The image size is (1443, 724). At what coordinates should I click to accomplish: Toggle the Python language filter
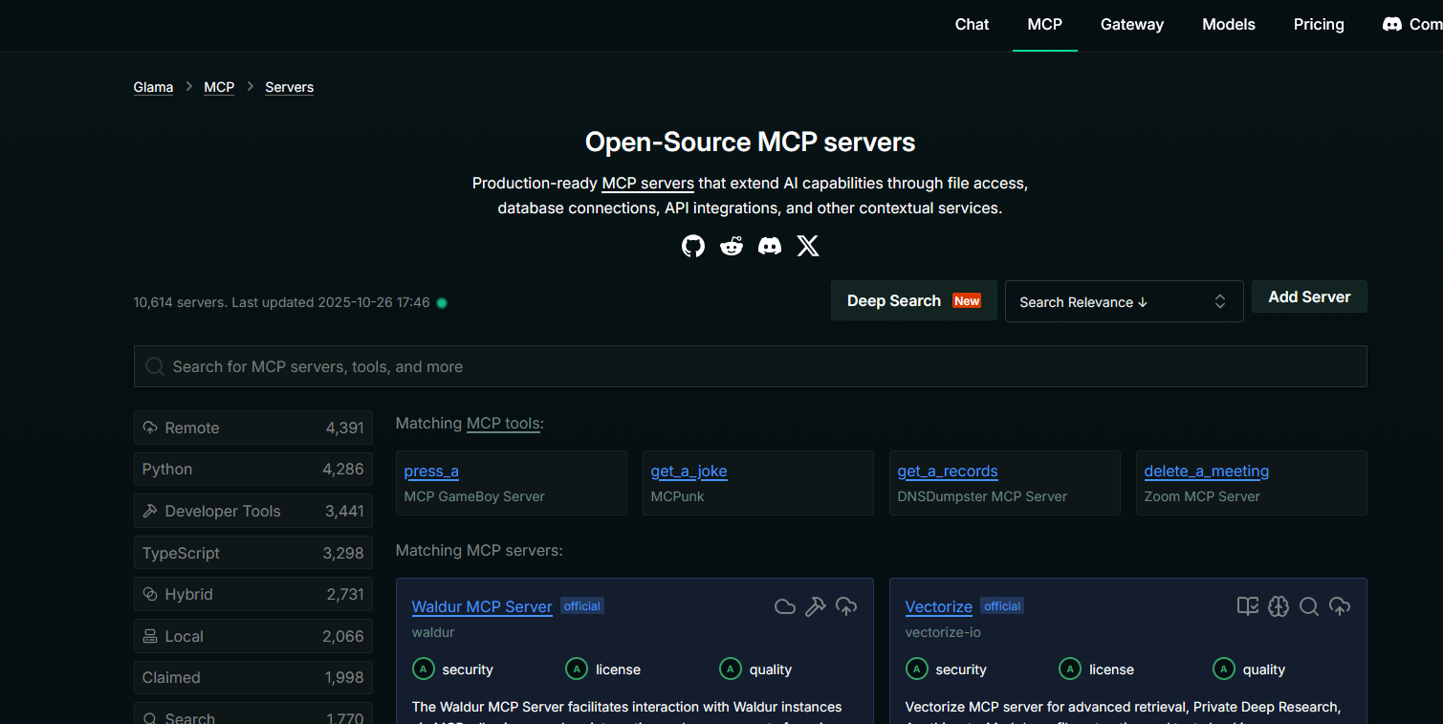tap(252, 470)
